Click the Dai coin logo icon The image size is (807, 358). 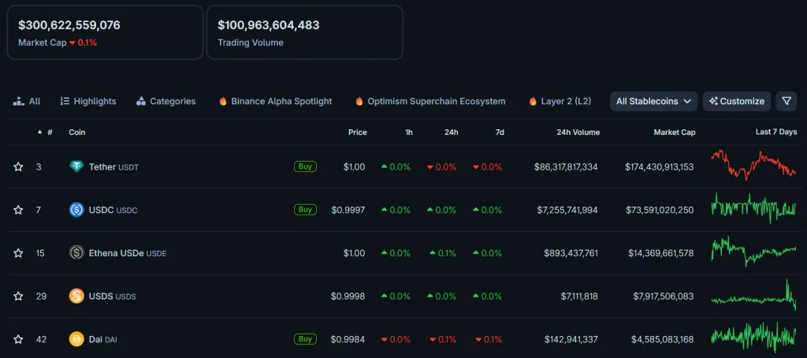click(x=76, y=339)
